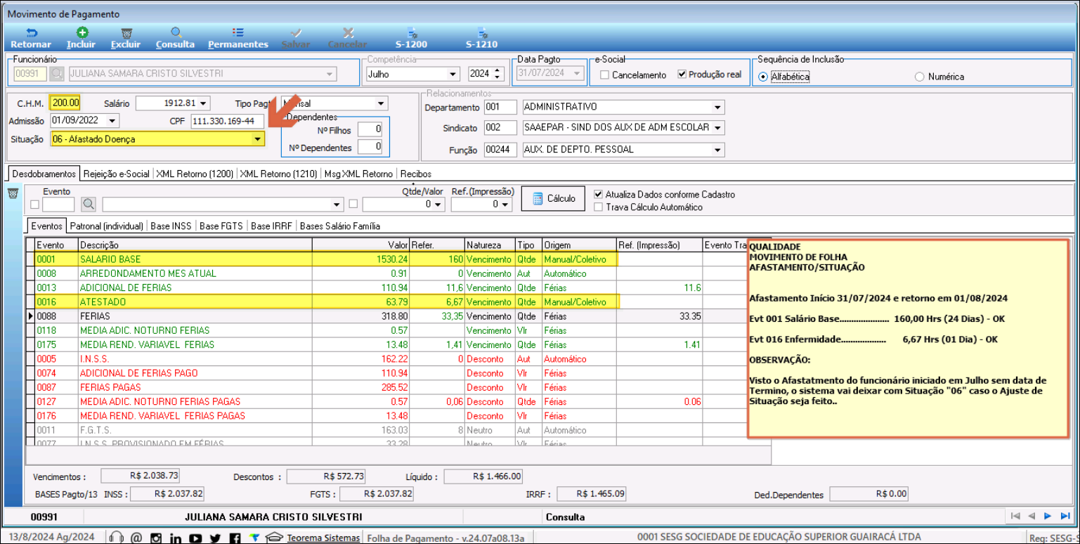Click the trash icon beside the Evento panel

point(12,193)
